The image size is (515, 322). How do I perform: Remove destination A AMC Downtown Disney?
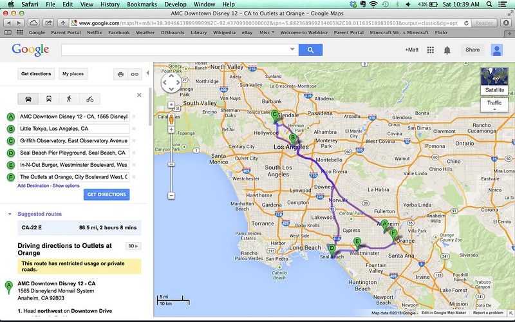[134, 117]
